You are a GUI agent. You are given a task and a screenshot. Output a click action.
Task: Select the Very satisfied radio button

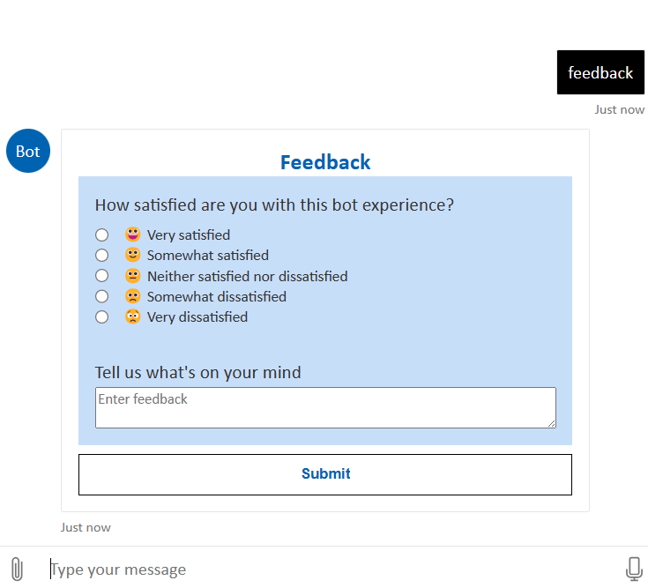[102, 234]
